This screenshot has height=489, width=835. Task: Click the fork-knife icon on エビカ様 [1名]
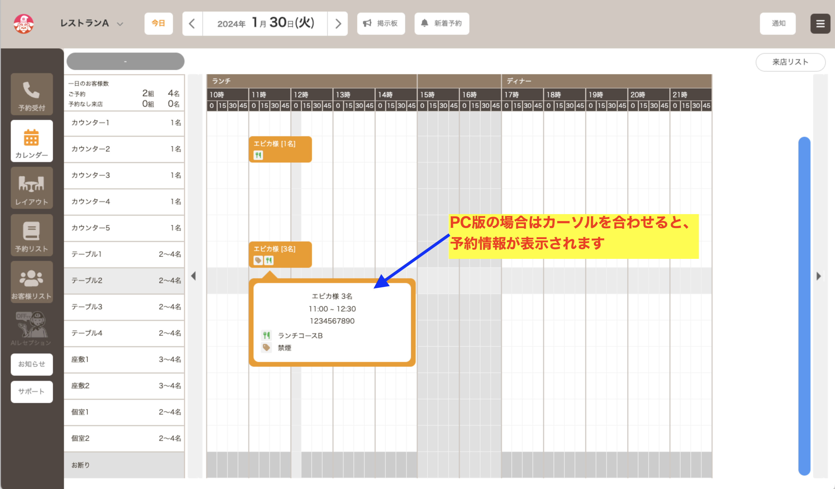258,155
